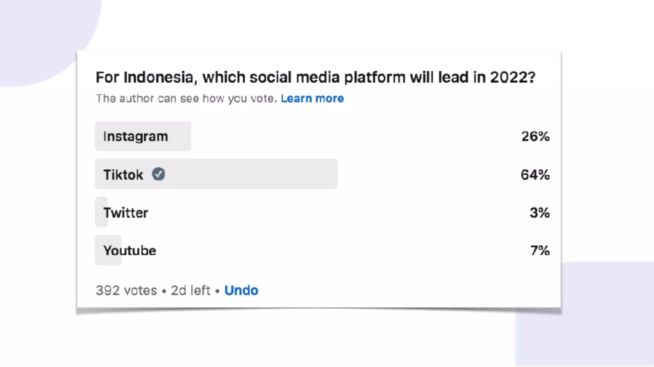This screenshot has height=367, width=654.
Task: Click the word Indonesia in the question
Action: click(158, 77)
